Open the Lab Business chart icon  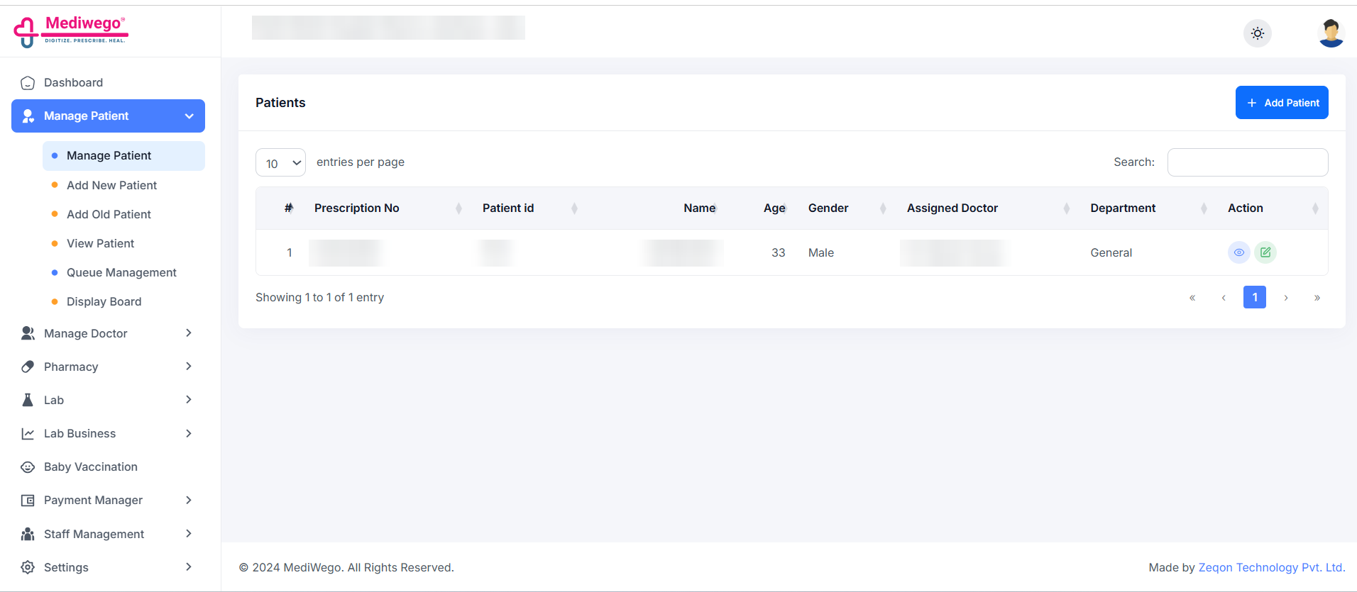pos(28,433)
